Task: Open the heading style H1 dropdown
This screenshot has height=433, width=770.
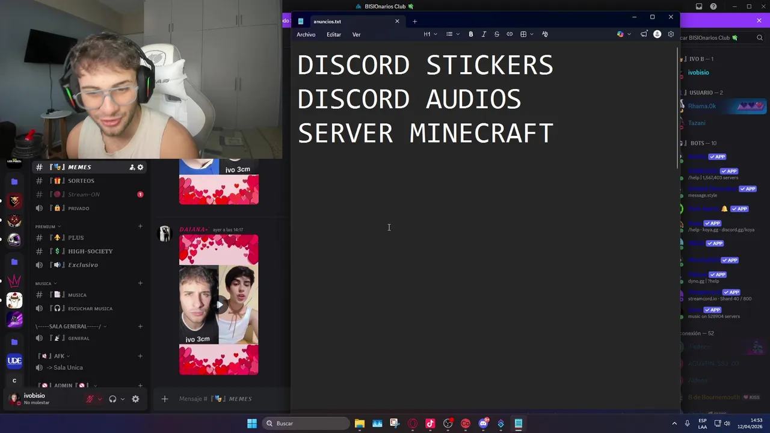Action: (x=430, y=34)
